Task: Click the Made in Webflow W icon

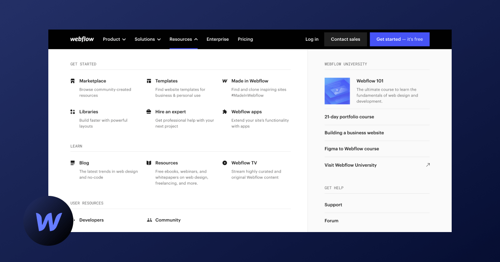Action: coord(225,81)
